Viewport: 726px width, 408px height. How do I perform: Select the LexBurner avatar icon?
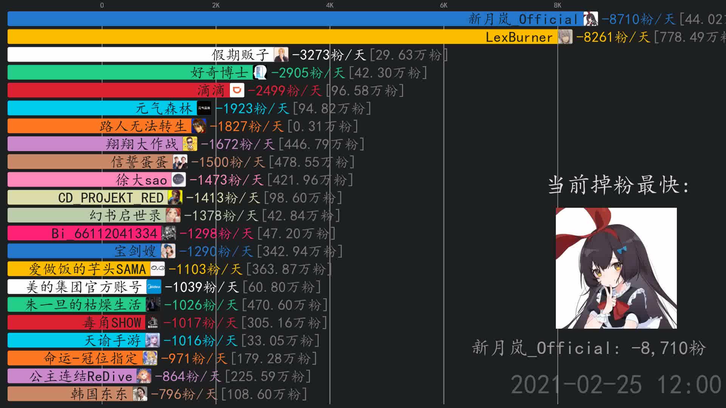point(565,37)
